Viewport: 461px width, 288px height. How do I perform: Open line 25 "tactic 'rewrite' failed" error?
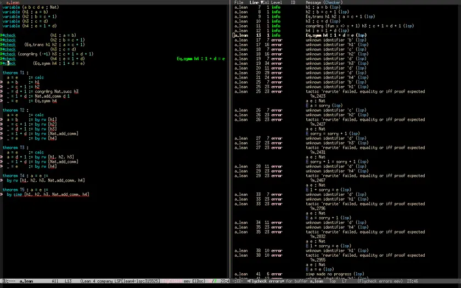365,92
